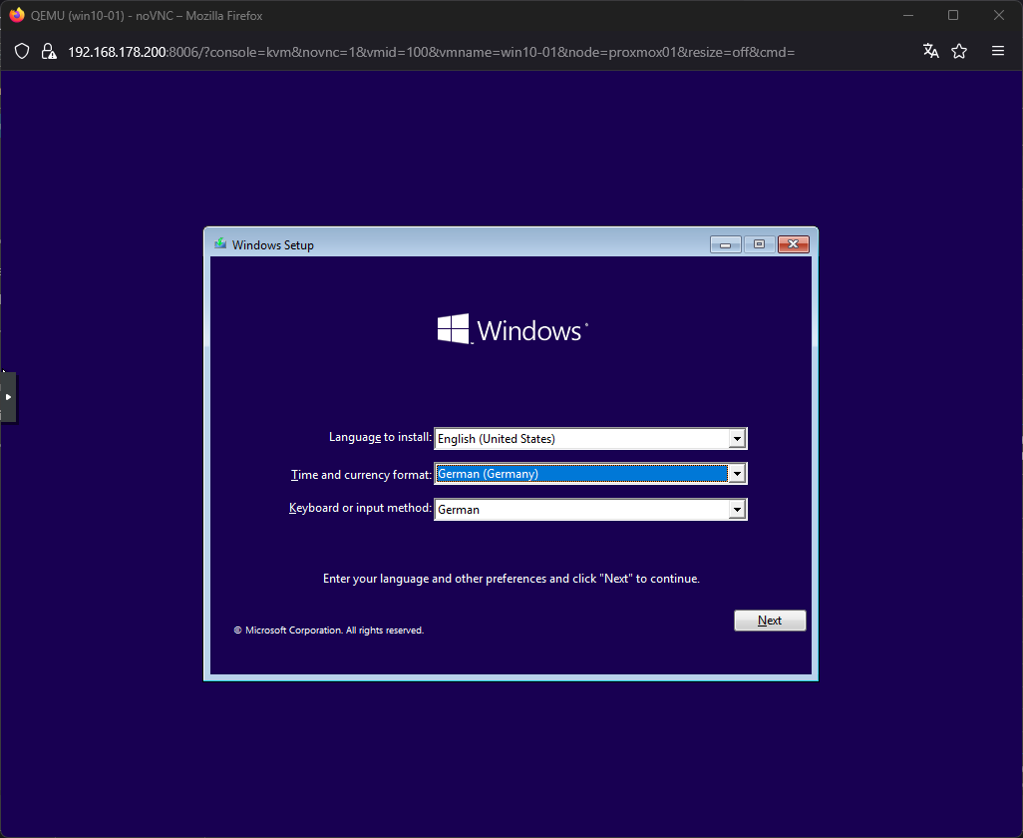This screenshot has width=1023, height=838.
Task: Open the tracking protection shield icon
Action: point(23,52)
